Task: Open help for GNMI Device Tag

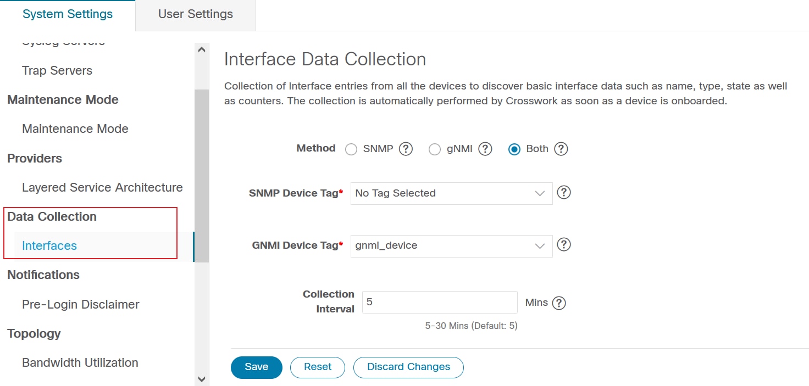Action: click(564, 245)
